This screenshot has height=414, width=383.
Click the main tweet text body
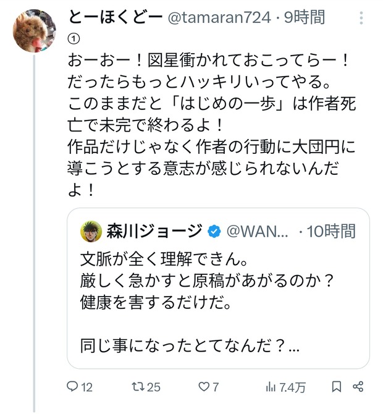(212, 125)
